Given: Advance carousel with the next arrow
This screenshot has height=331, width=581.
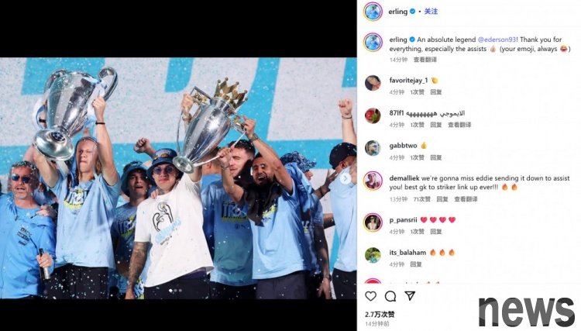Looking at the screenshot, I should (x=345, y=179).
